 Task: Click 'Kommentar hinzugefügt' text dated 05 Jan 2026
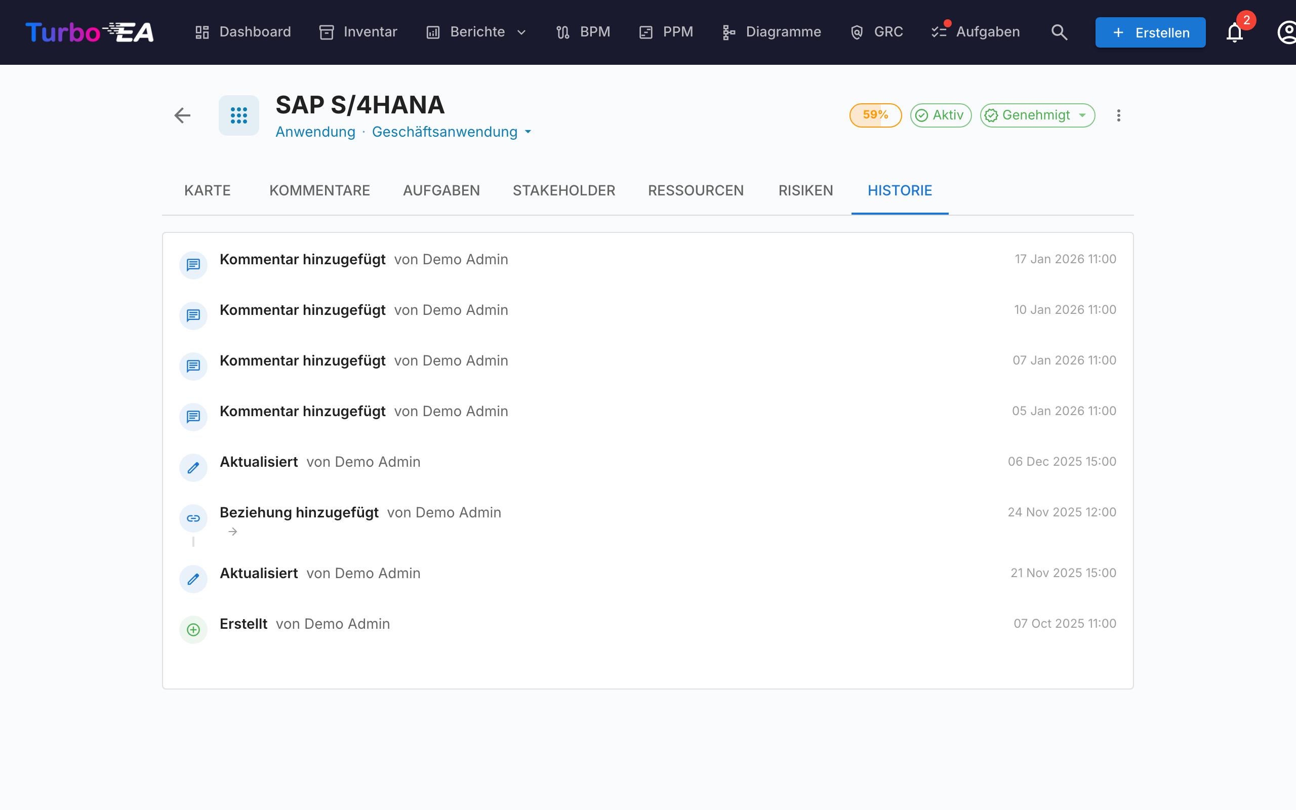tap(303, 412)
